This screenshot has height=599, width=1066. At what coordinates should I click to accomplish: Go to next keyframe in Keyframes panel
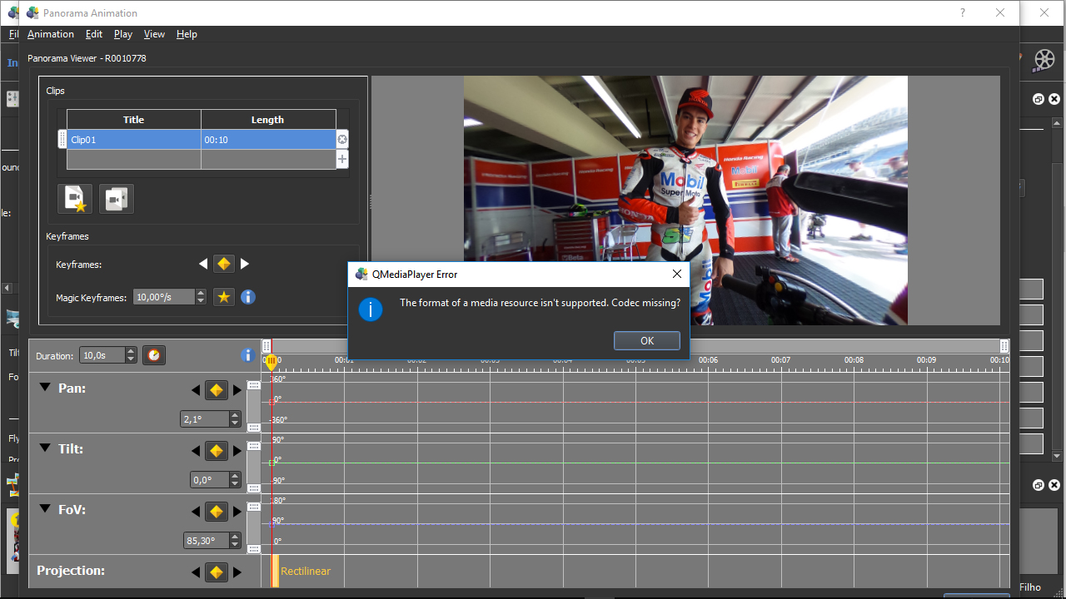[x=245, y=264]
